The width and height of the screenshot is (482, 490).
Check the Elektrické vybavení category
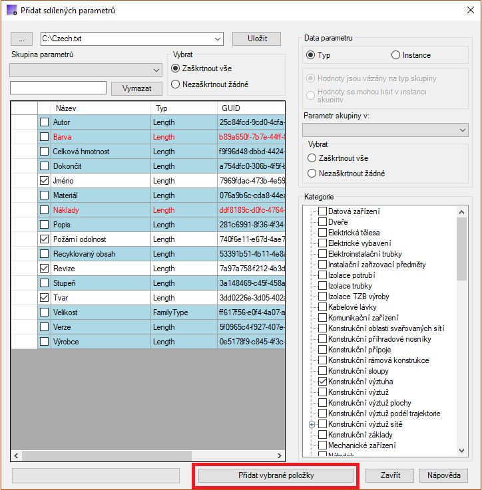[x=322, y=243]
